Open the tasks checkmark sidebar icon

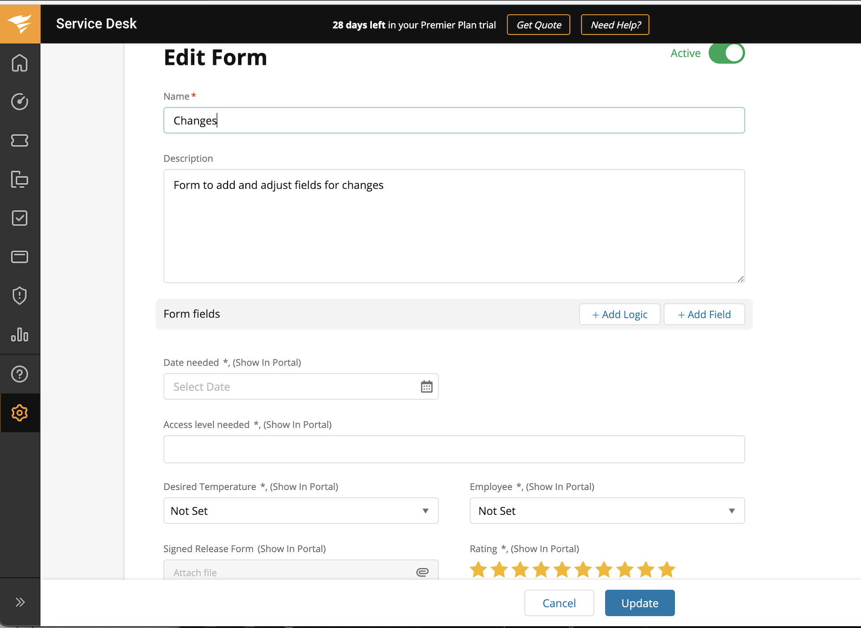20,218
